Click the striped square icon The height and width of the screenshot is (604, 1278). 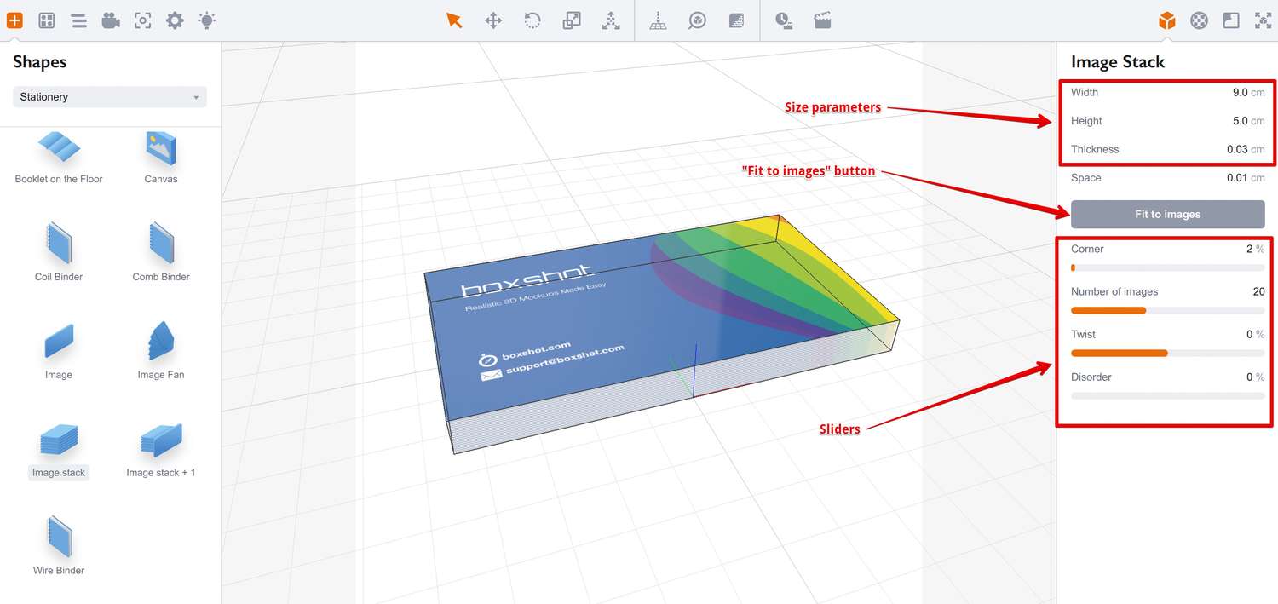coord(737,20)
